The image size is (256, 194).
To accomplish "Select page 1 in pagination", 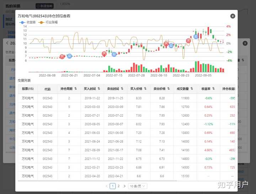I will click(x=113, y=186).
